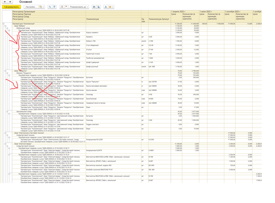
Task: Select the Сахарный песок в пачках cell
Action: tap(113, 104)
